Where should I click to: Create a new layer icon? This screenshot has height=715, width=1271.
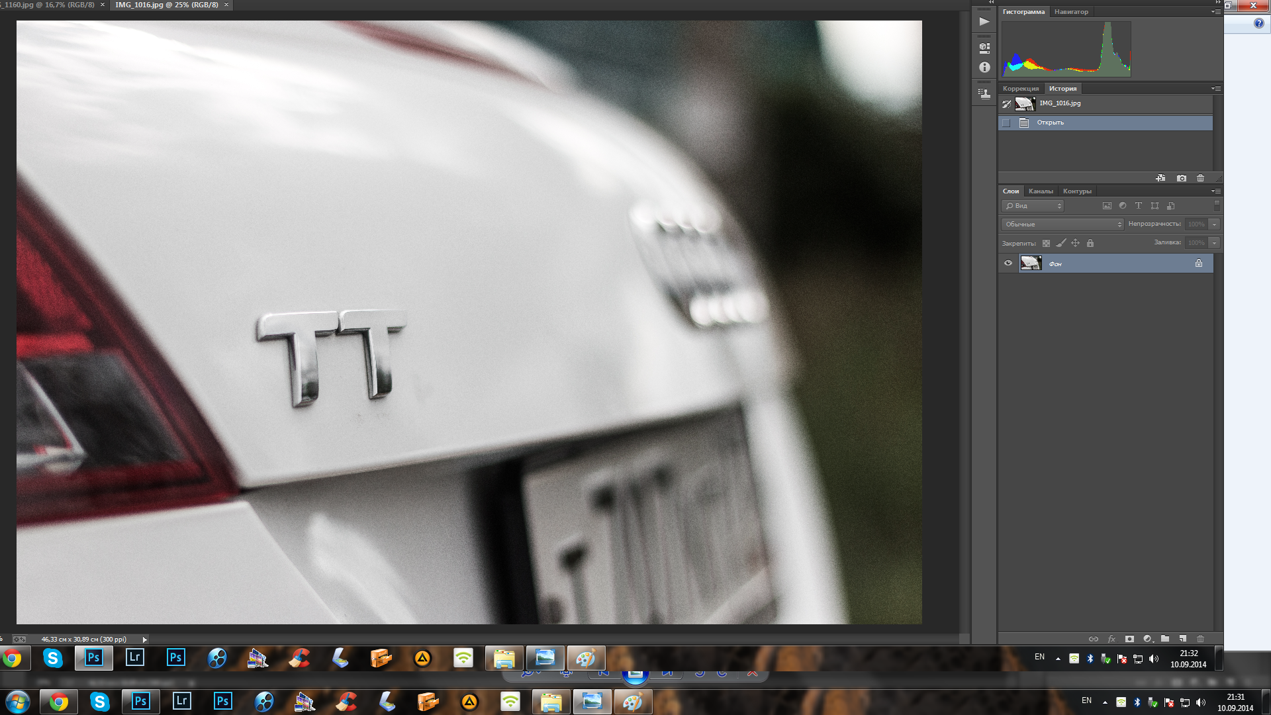coord(1183,639)
